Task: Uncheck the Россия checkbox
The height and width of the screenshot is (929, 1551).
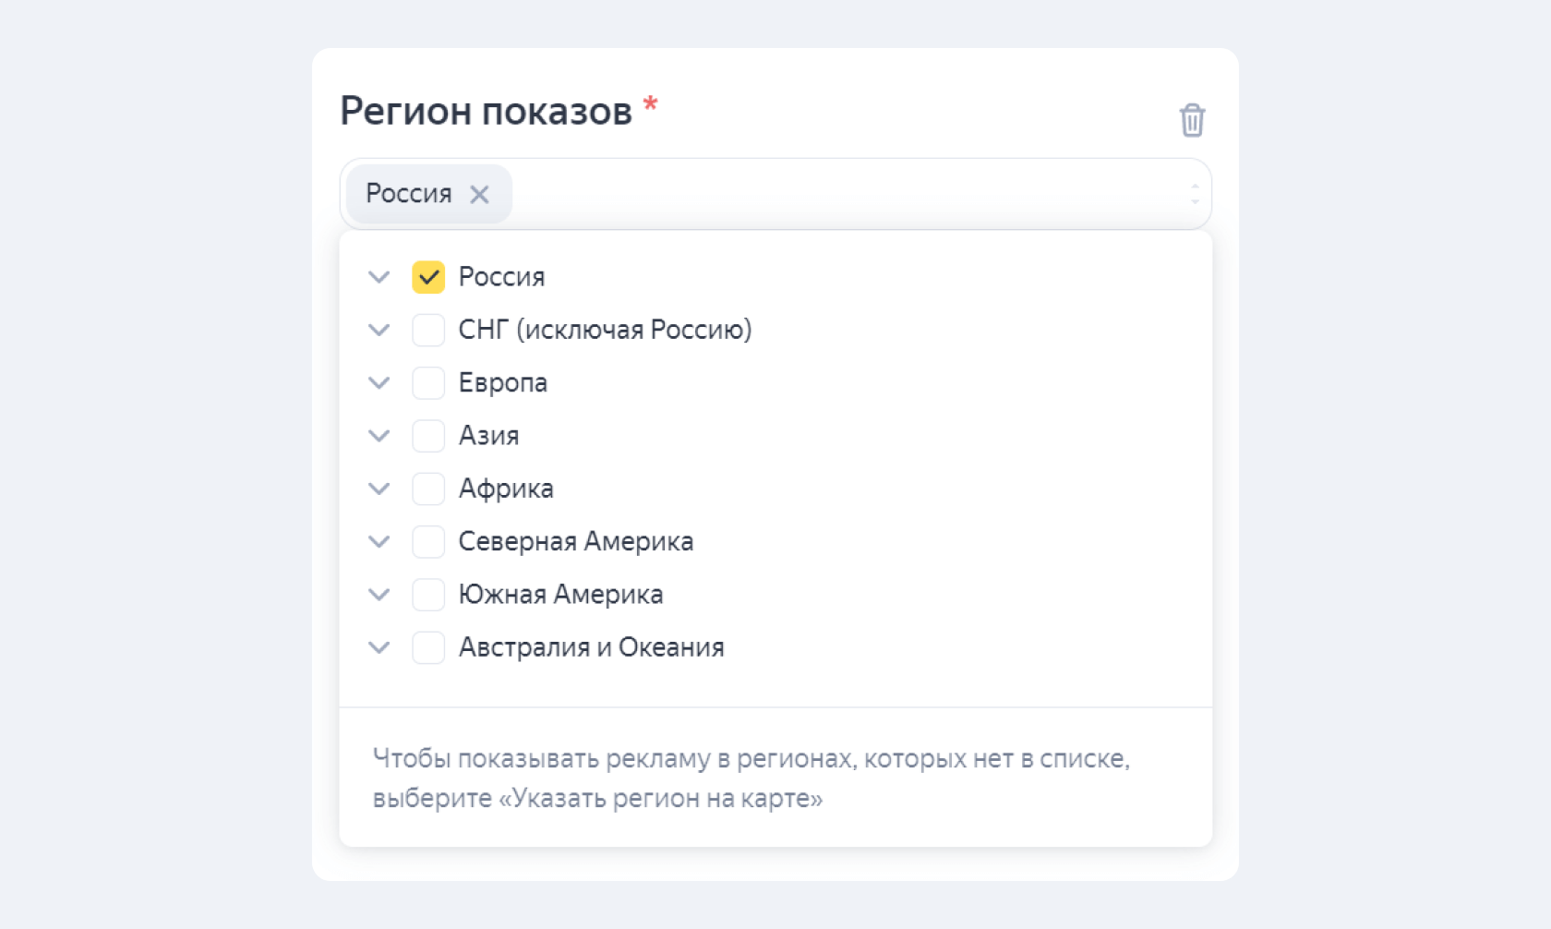Action: [428, 277]
